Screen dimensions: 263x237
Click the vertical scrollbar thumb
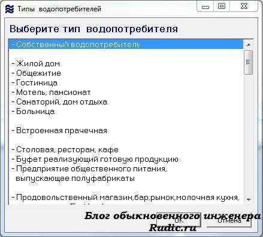click(x=249, y=62)
